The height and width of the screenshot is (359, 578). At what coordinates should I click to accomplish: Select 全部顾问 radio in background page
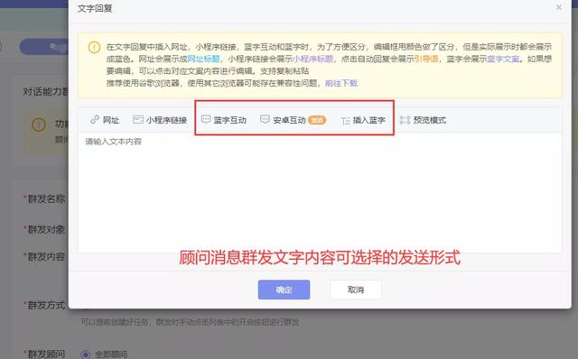[x=86, y=354]
